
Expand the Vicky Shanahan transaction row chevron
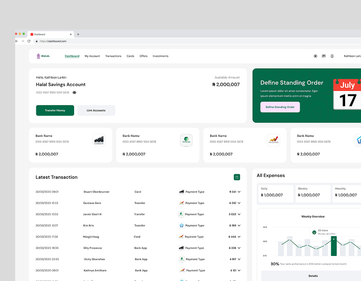click(x=239, y=259)
